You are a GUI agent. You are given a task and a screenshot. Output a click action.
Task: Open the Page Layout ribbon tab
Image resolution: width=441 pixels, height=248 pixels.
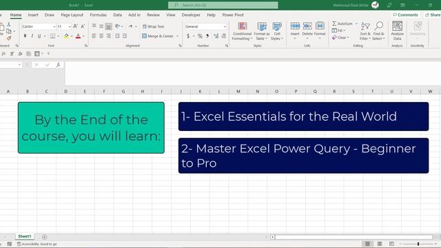(x=72, y=15)
